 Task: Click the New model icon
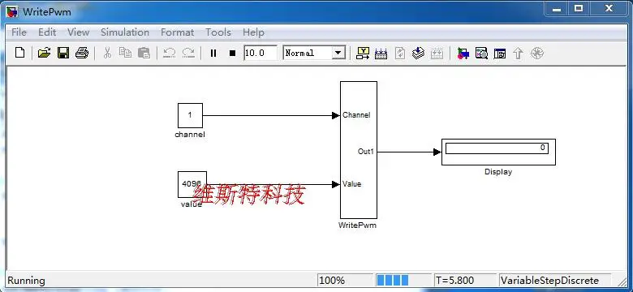point(19,53)
